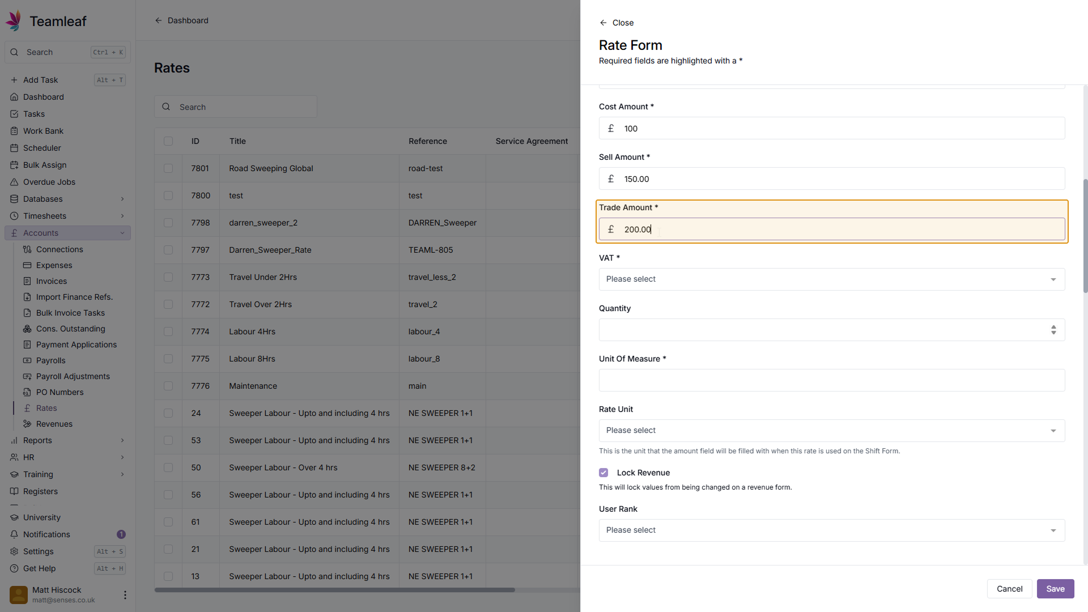Open user options three-dot menu

pos(125,595)
